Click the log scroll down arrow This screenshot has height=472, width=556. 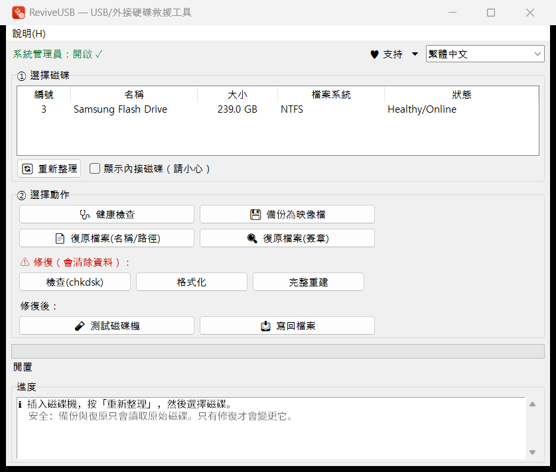(x=532, y=452)
